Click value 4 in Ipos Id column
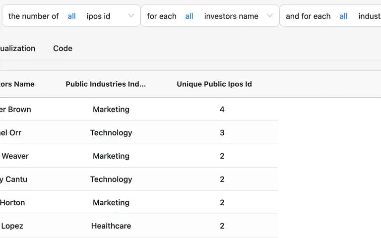Viewport: 381px width, 238px height. click(222, 109)
